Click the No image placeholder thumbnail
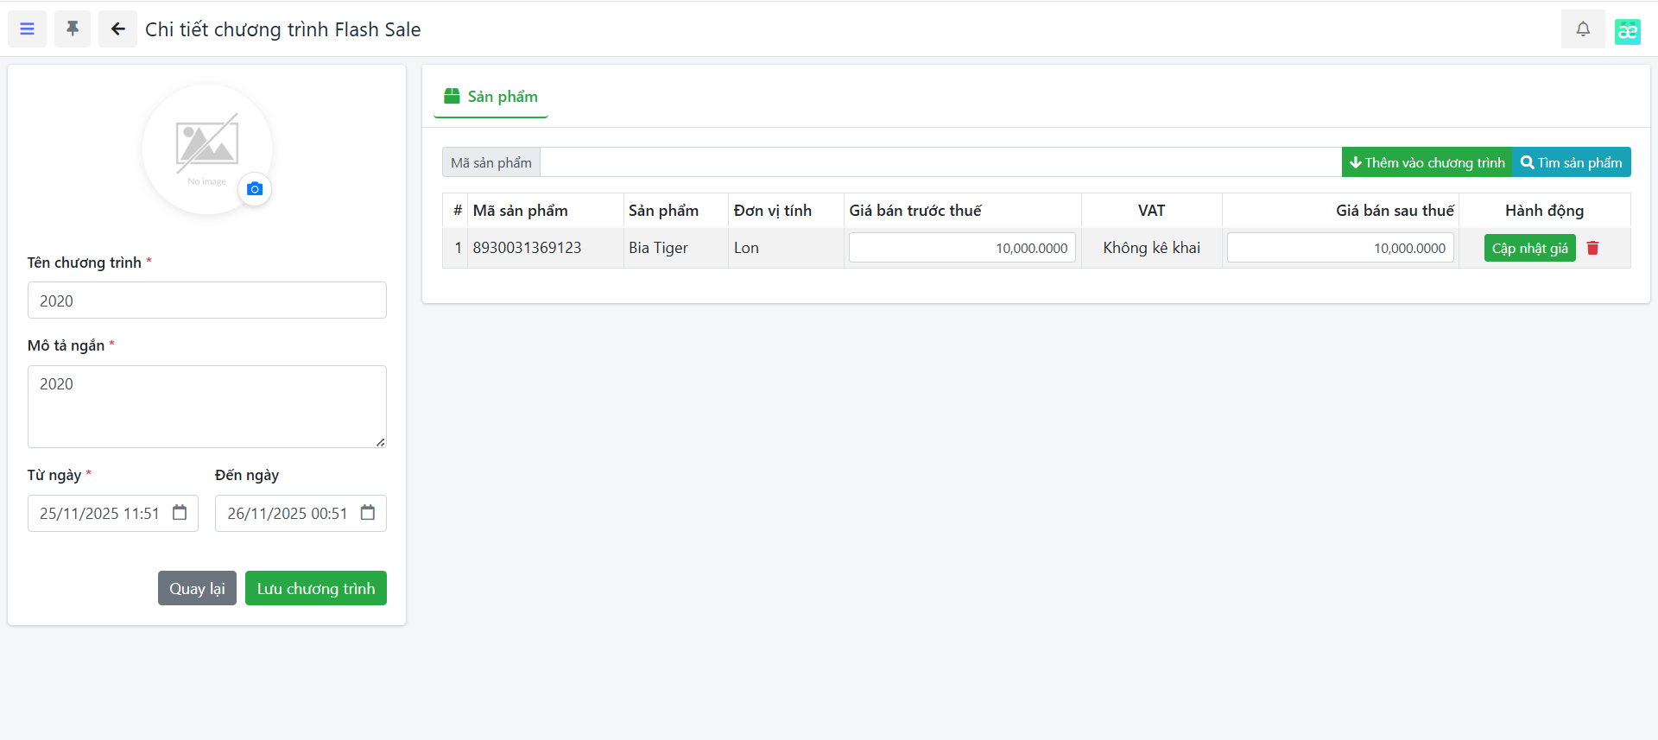1658x740 pixels. click(206, 147)
